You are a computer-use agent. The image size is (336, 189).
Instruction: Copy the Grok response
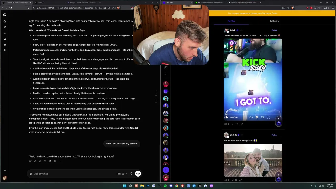click(30, 161)
